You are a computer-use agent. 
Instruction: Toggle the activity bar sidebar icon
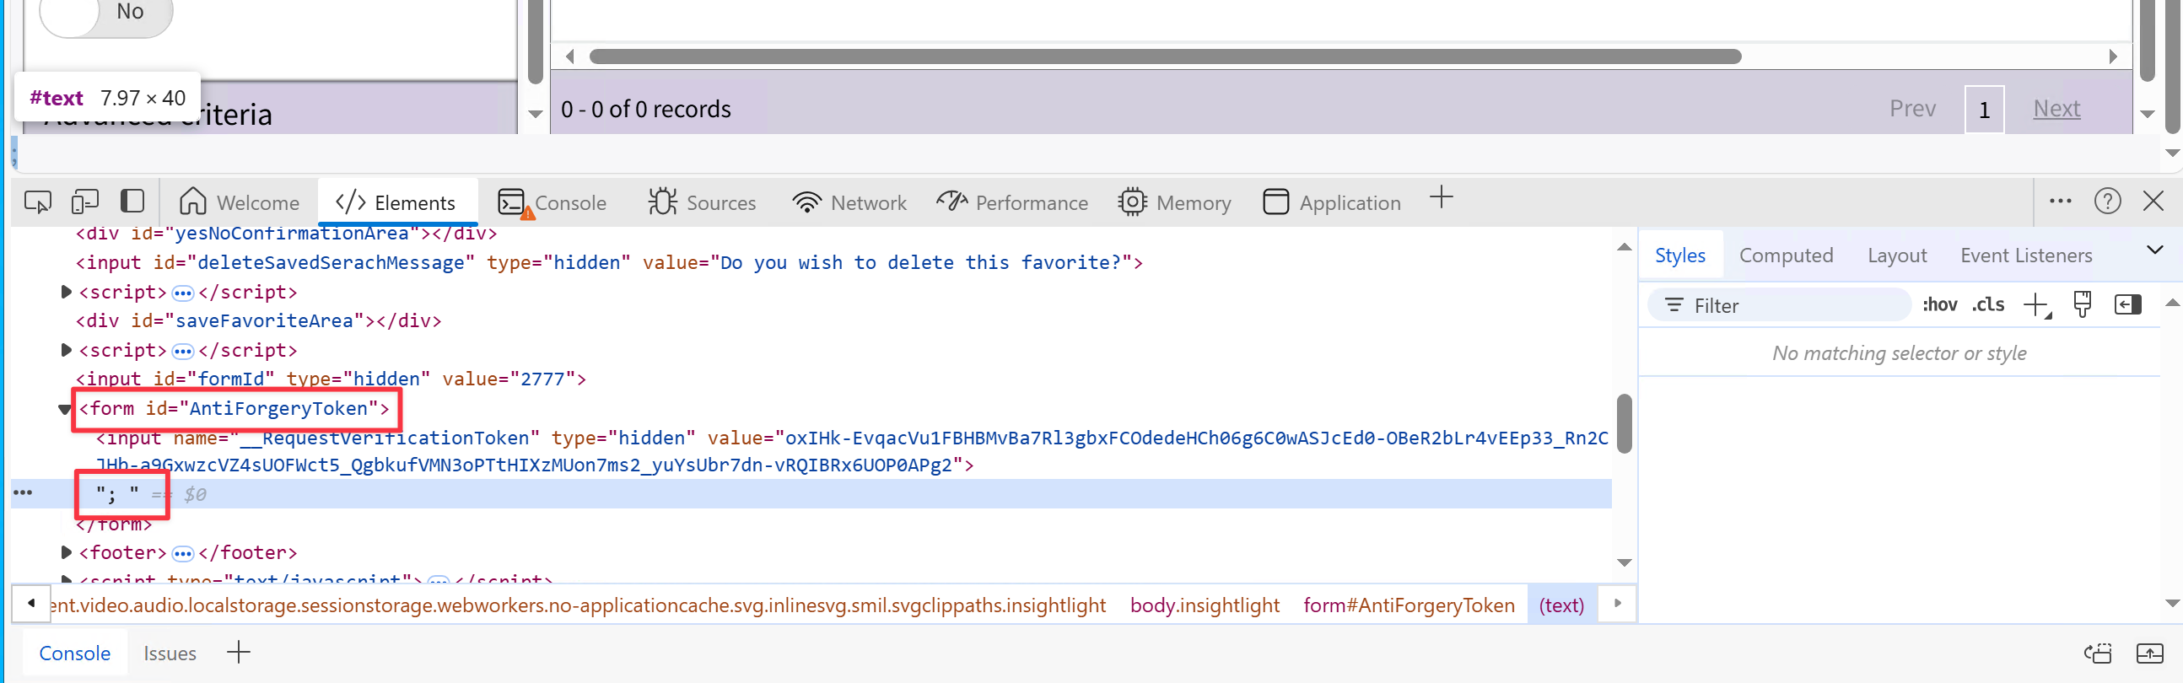(132, 202)
